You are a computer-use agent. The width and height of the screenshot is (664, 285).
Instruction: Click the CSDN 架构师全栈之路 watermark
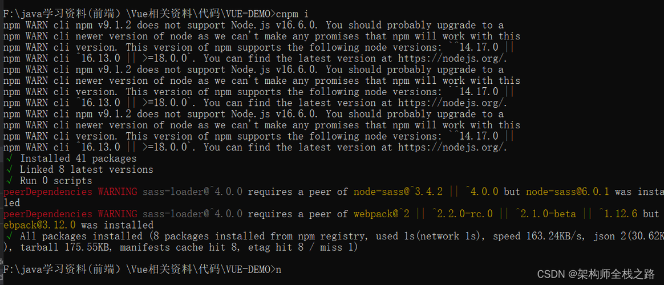[596, 274]
